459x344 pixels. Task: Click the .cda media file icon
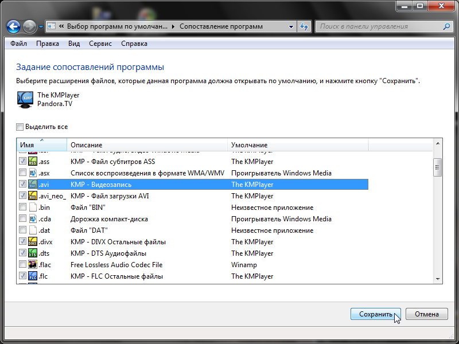click(x=33, y=219)
